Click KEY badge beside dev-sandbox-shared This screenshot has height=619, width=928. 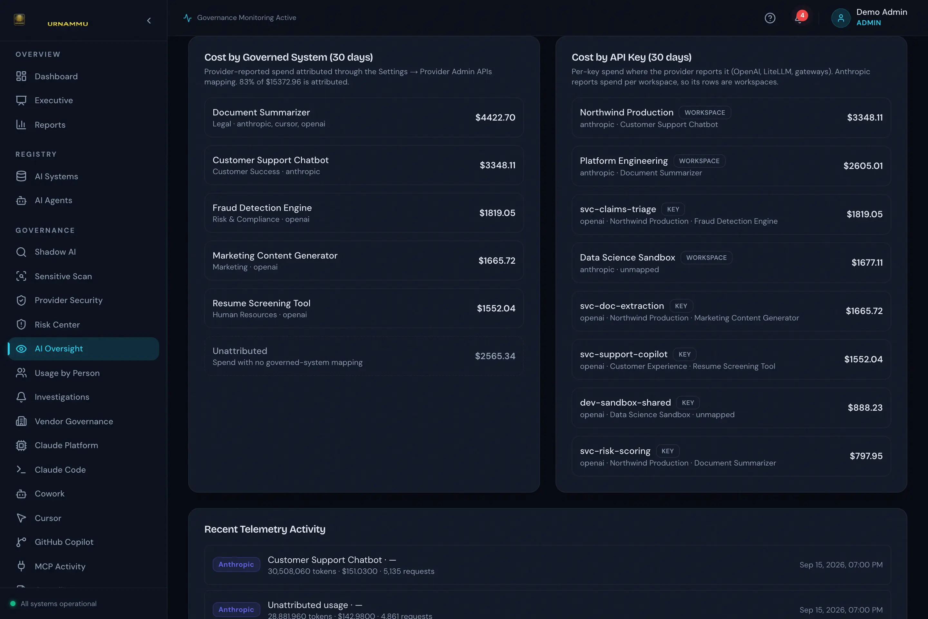pos(688,403)
